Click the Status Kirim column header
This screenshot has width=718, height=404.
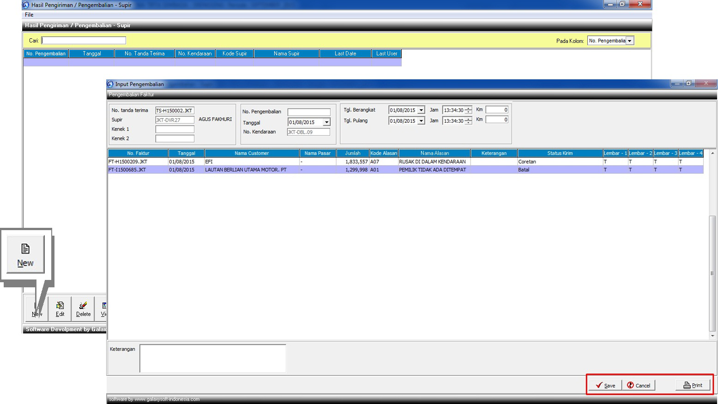point(560,153)
